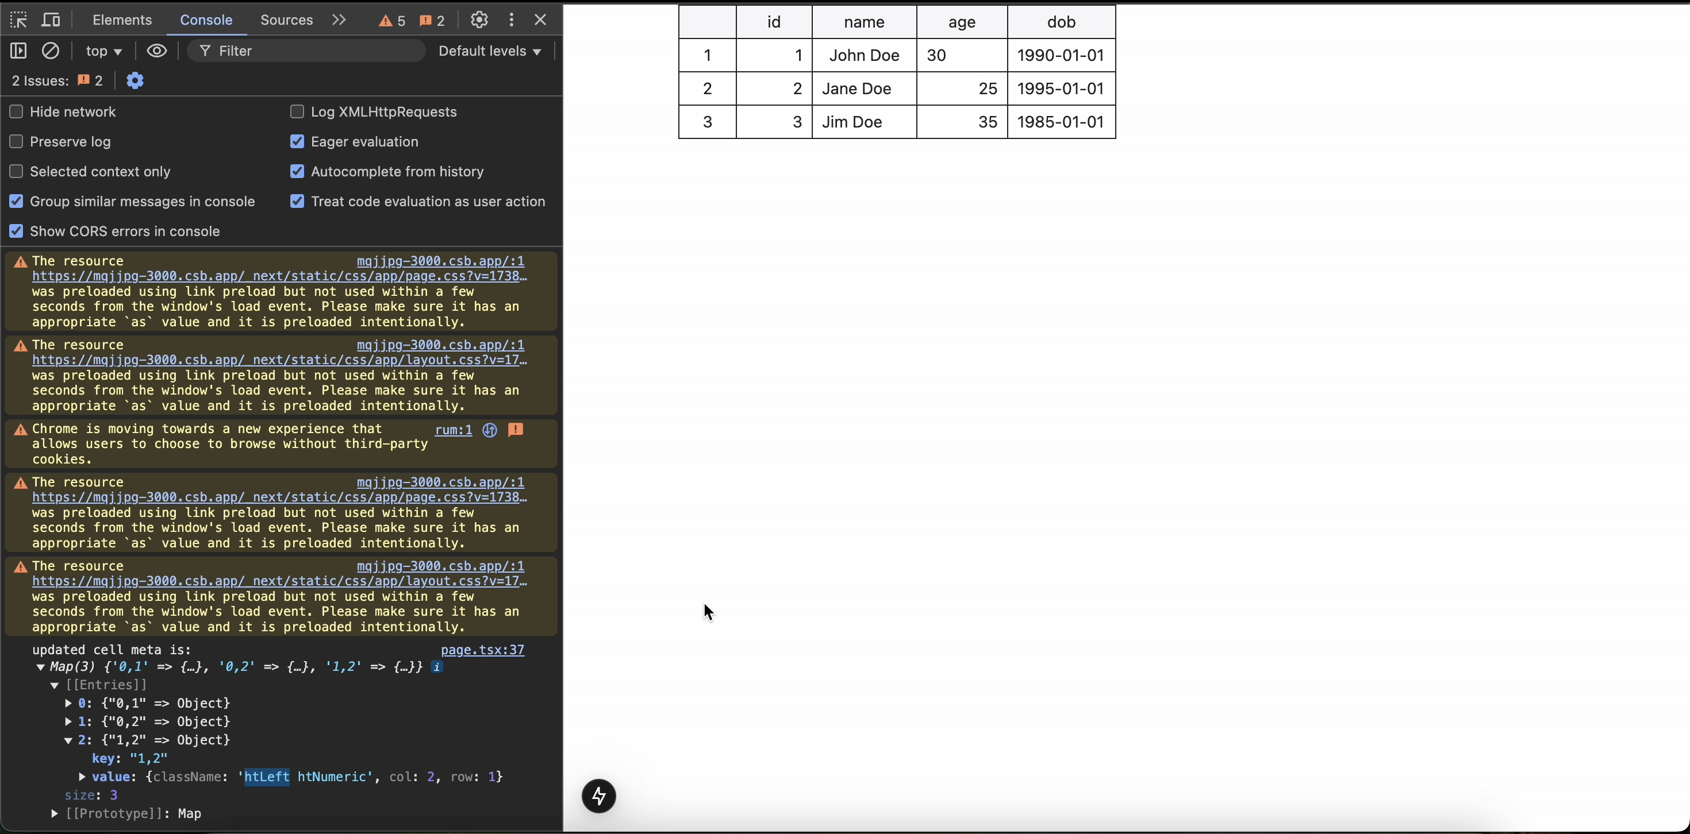The image size is (1690, 834).
Task: Disable Eager evaluation checkbox
Action: point(297,142)
